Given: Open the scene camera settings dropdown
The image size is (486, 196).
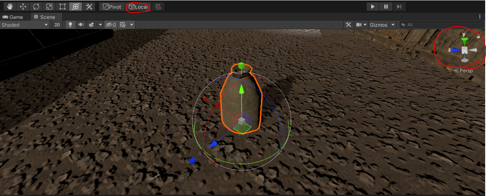Looking at the screenshot, I should 361,25.
